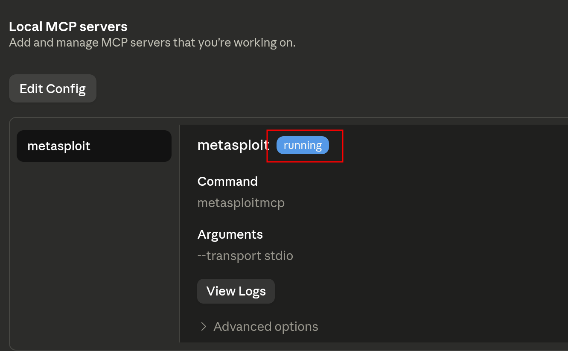Click the Arguments section label
Viewport: 568px width, 351px height.
point(230,234)
